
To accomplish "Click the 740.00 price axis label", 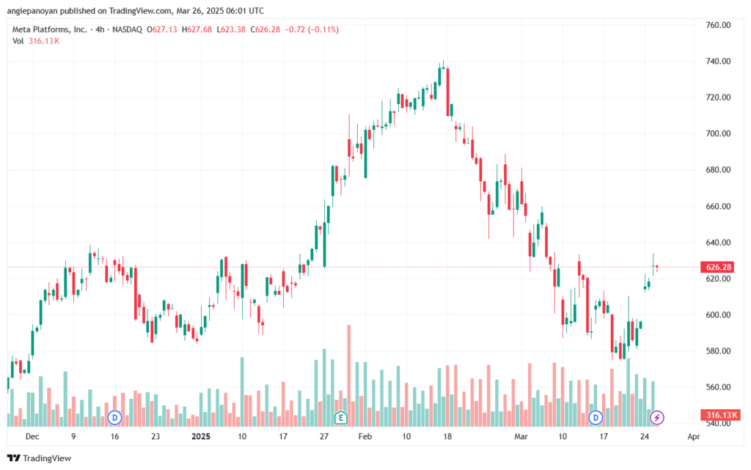I will point(719,62).
